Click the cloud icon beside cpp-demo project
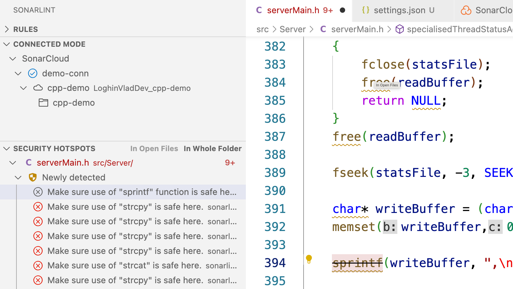Viewport: 513px width, 289px height. 38,88
